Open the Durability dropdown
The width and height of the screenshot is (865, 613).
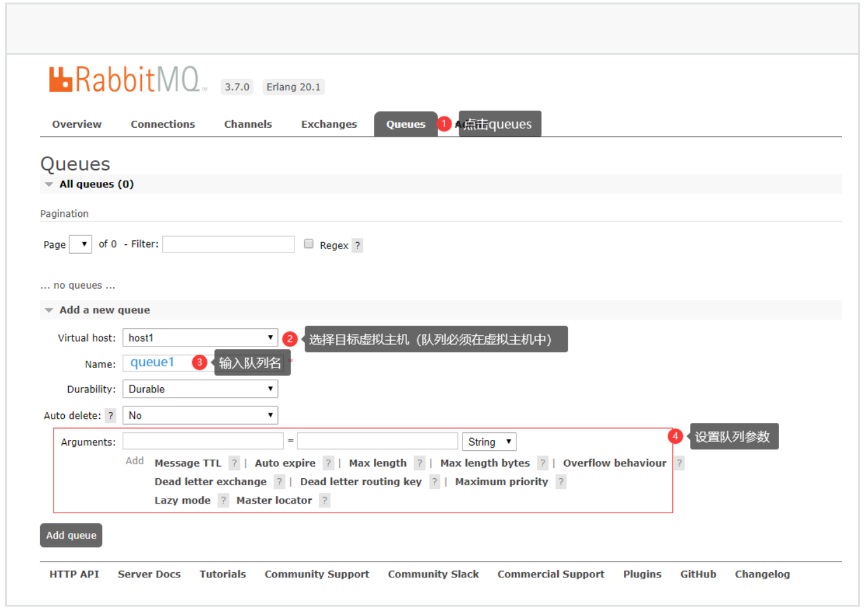pyautogui.click(x=200, y=389)
